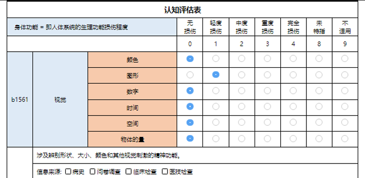The width and height of the screenshot is (365, 178).
Task: Choose 不适用 radio in 颜色 row
Action: [345, 59]
